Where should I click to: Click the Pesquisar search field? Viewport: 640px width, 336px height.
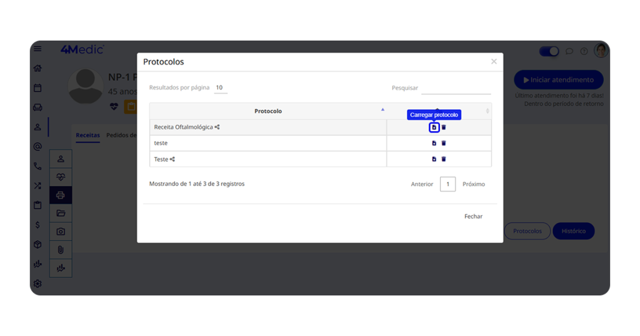coord(456,89)
